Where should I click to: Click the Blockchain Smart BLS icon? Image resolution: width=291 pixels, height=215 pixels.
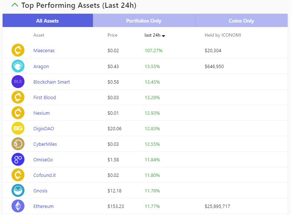click(18, 82)
